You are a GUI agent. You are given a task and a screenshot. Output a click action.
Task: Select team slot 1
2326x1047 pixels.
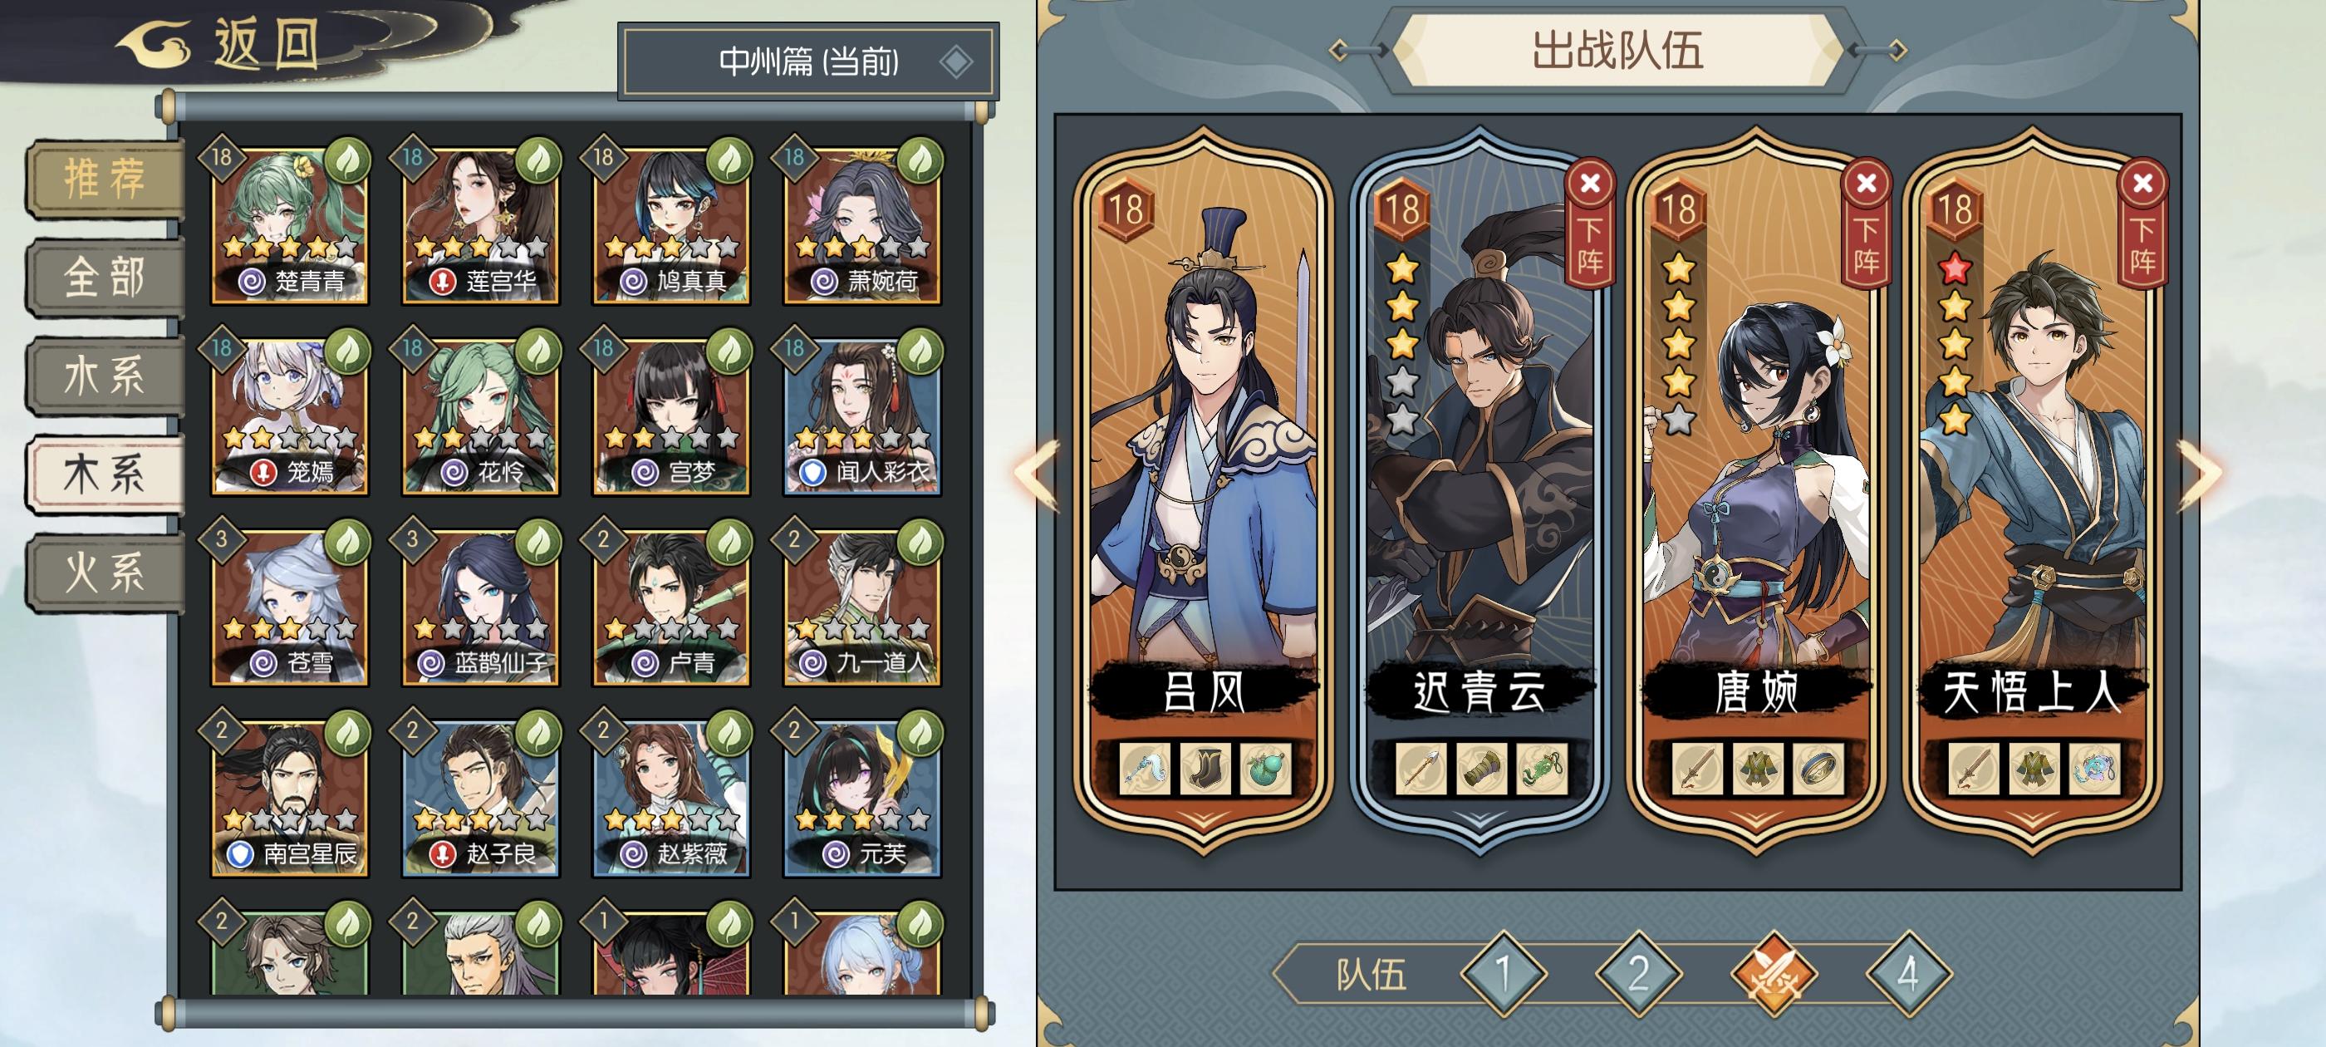coord(1503,974)
